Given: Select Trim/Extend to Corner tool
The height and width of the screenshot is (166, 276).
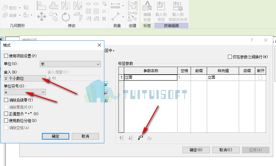Looking at the screenshot, I should pos(78,16).
